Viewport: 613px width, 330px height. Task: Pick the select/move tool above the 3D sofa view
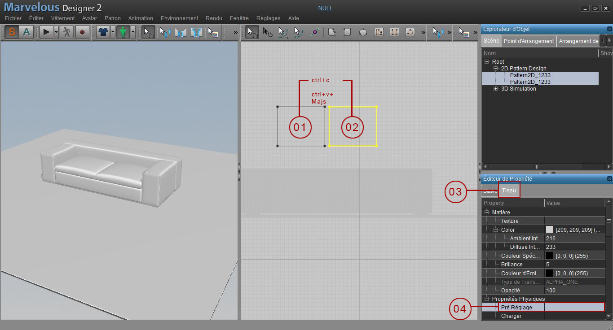tap(148, 32)
